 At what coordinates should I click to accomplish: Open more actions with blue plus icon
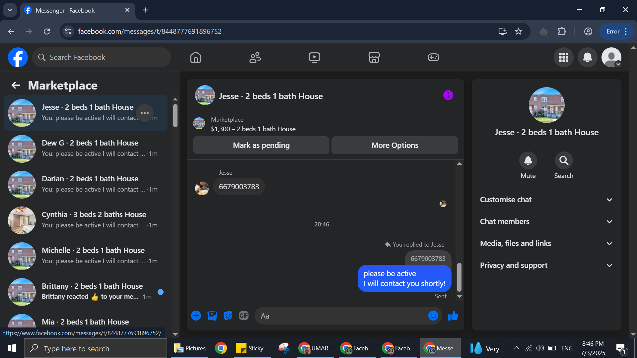click(x=196, y=316)
